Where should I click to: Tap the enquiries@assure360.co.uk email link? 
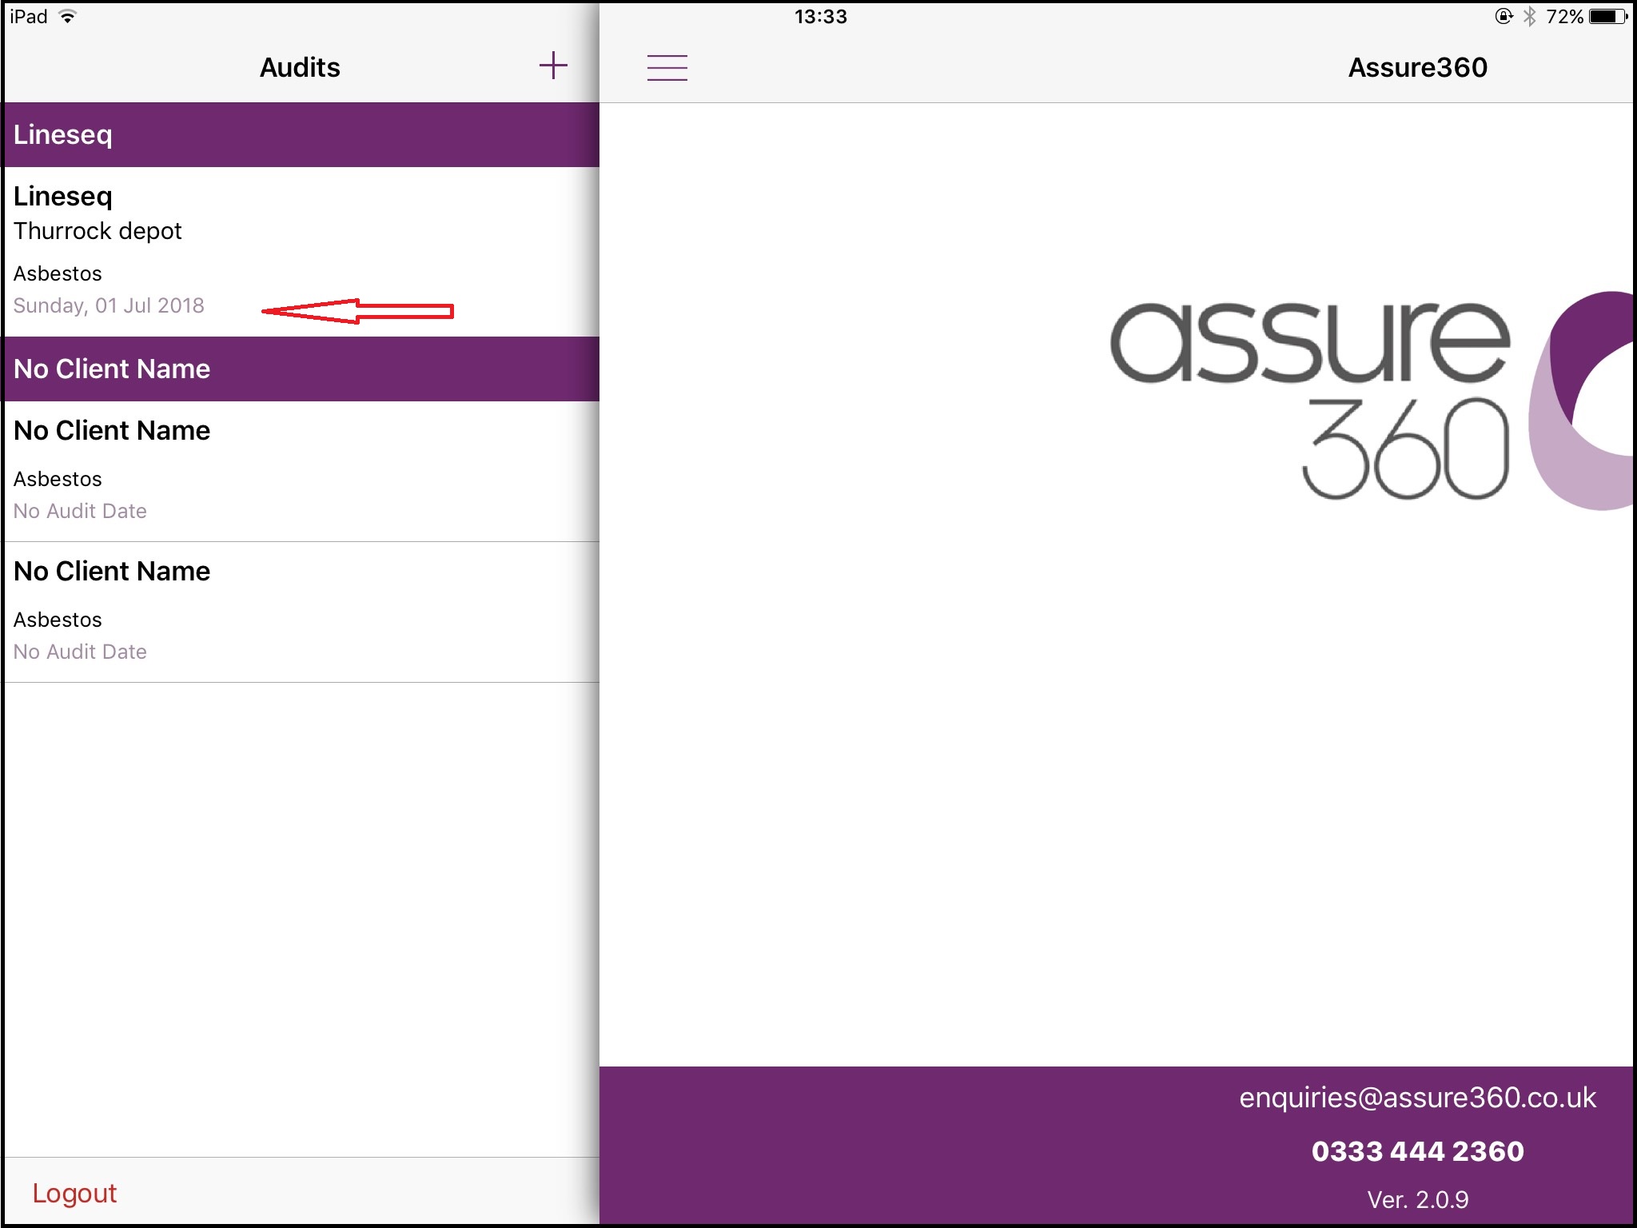pos(1416,1098)
